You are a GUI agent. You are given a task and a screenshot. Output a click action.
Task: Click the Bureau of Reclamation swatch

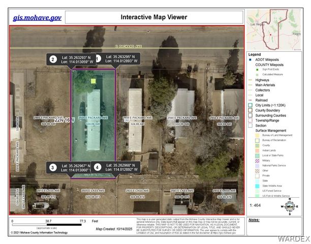pos(257,140)
